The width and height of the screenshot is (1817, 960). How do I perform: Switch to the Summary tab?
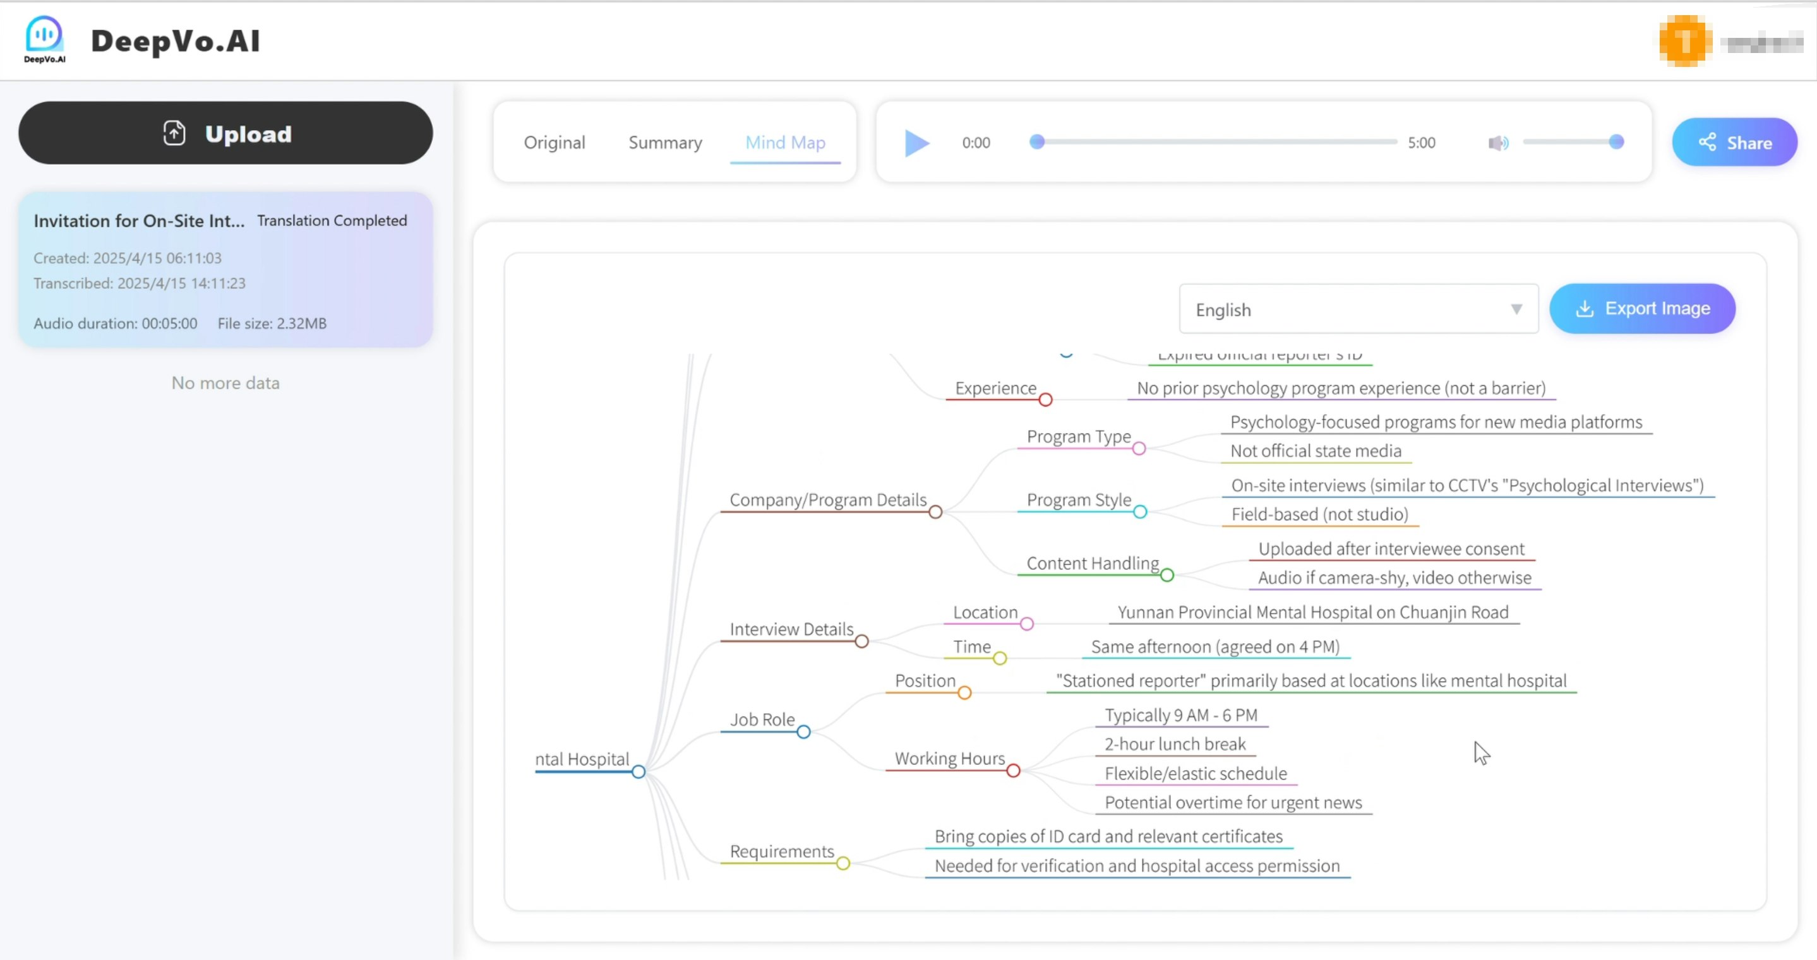click(664, 143)
